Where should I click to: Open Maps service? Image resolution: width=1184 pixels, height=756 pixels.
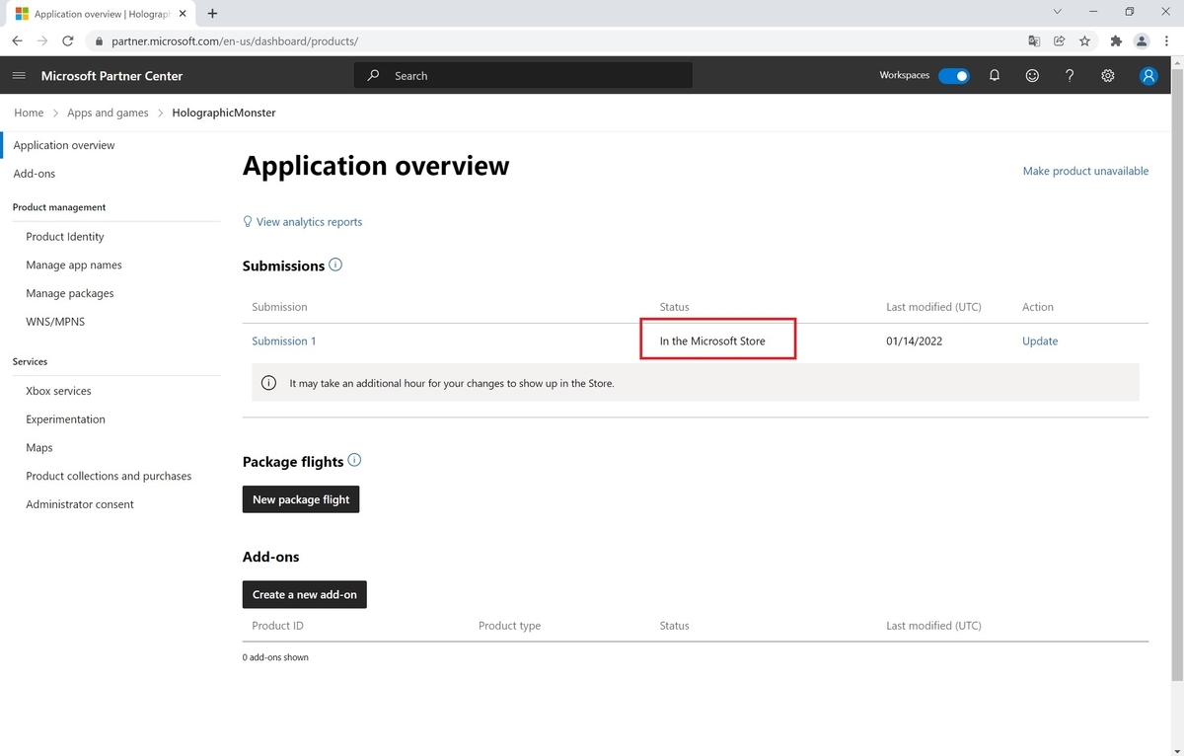(39, 448)
